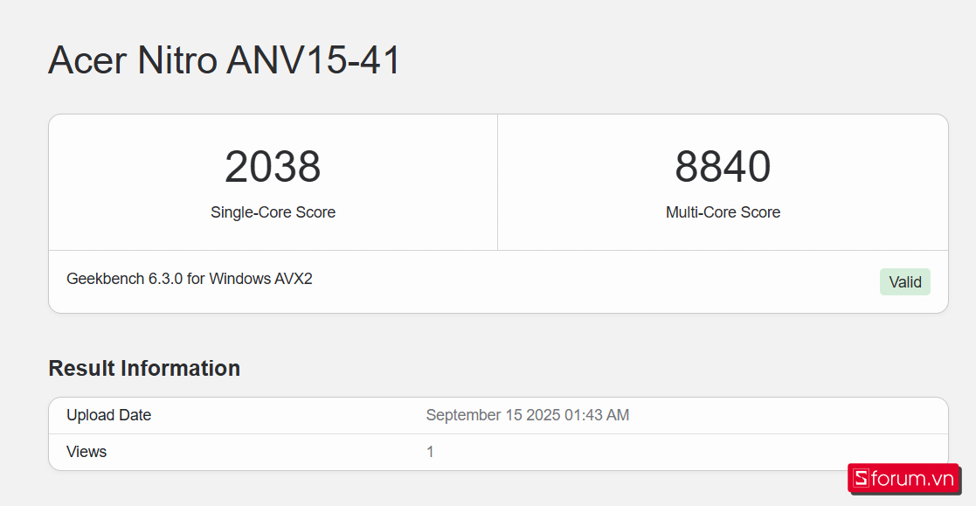Image resolution: width=976 pixels, height=506 pixels.
Task: Click the Views row label
Action: pyautogui.click(x=87, y=452)
